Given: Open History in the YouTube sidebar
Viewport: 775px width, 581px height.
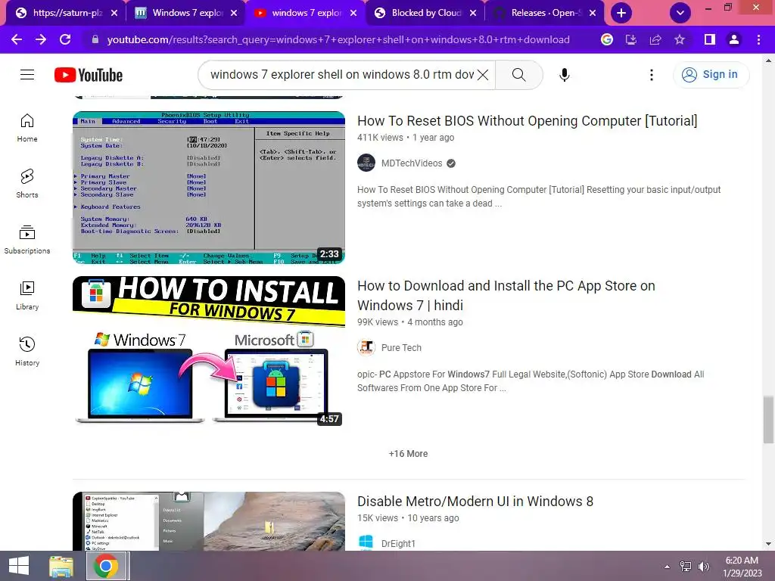Looking at the screenshot, I should coord(27,351).
